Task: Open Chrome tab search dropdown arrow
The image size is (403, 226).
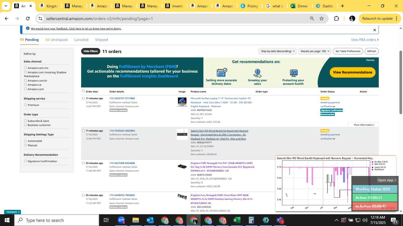Action: pos(6,6)
